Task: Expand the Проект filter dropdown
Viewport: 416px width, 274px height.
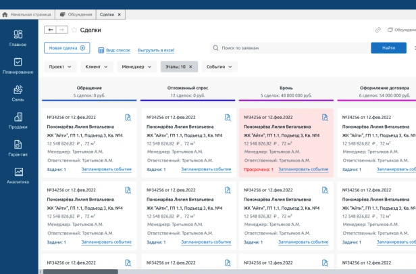Action: [61, 66]
